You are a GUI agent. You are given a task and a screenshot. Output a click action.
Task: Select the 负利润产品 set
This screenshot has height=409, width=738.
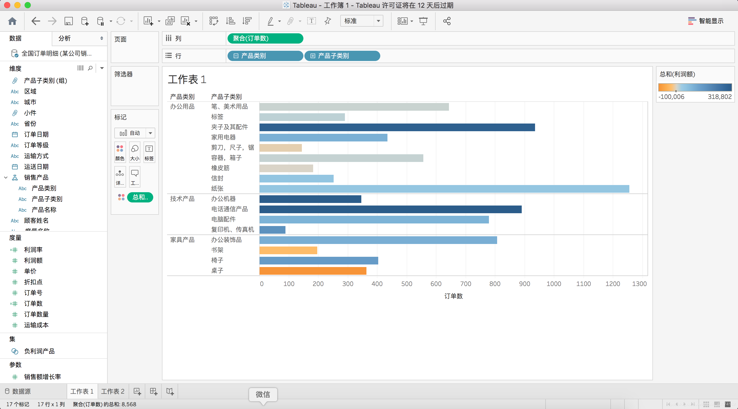coord(39,351)
